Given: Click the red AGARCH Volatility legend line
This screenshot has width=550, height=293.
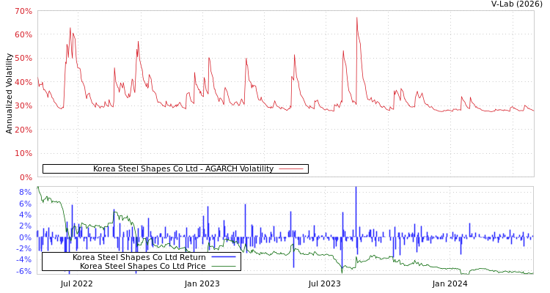Looking at the screenshot, I should pos(291,169).
